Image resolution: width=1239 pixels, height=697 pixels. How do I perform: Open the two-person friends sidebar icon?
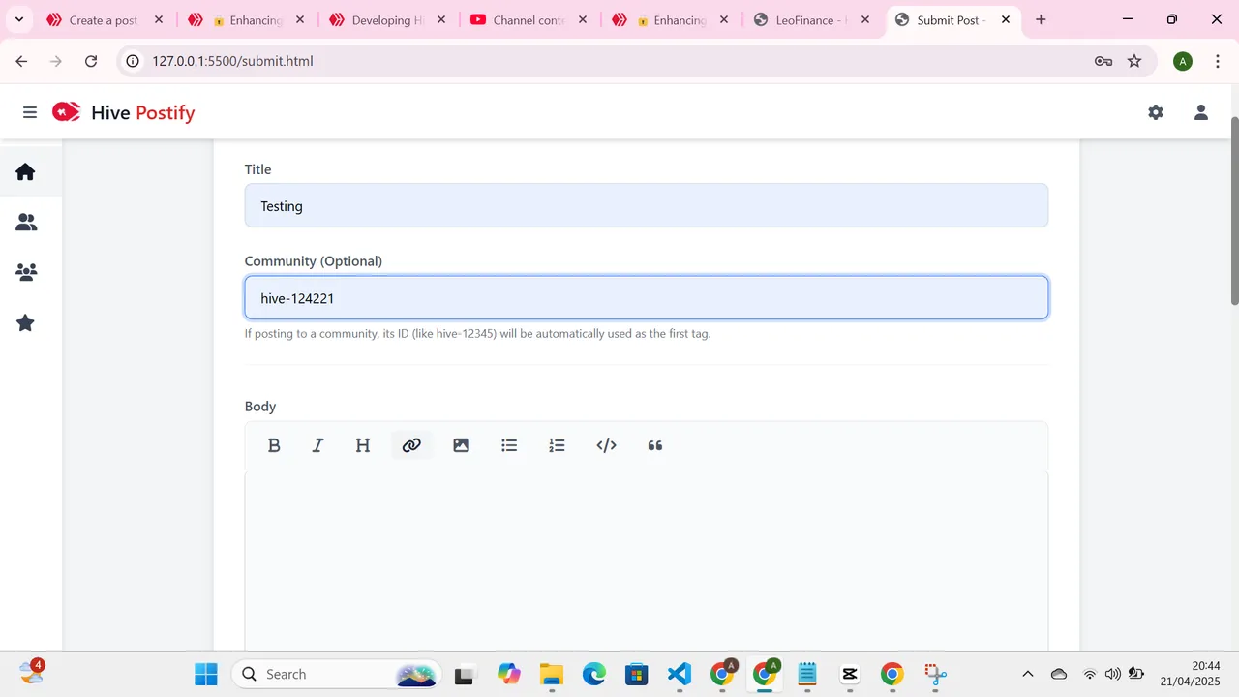26,223
